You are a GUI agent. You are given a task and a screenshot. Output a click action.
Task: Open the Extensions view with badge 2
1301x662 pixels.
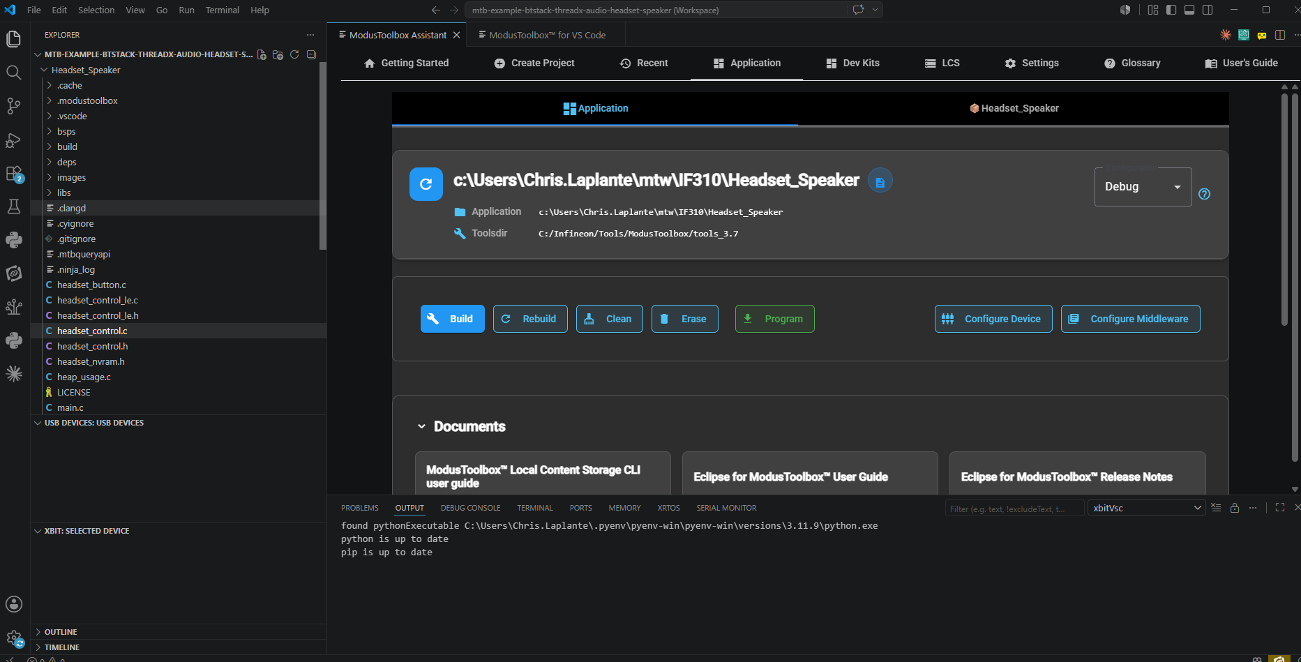click(x=14, y=173)
